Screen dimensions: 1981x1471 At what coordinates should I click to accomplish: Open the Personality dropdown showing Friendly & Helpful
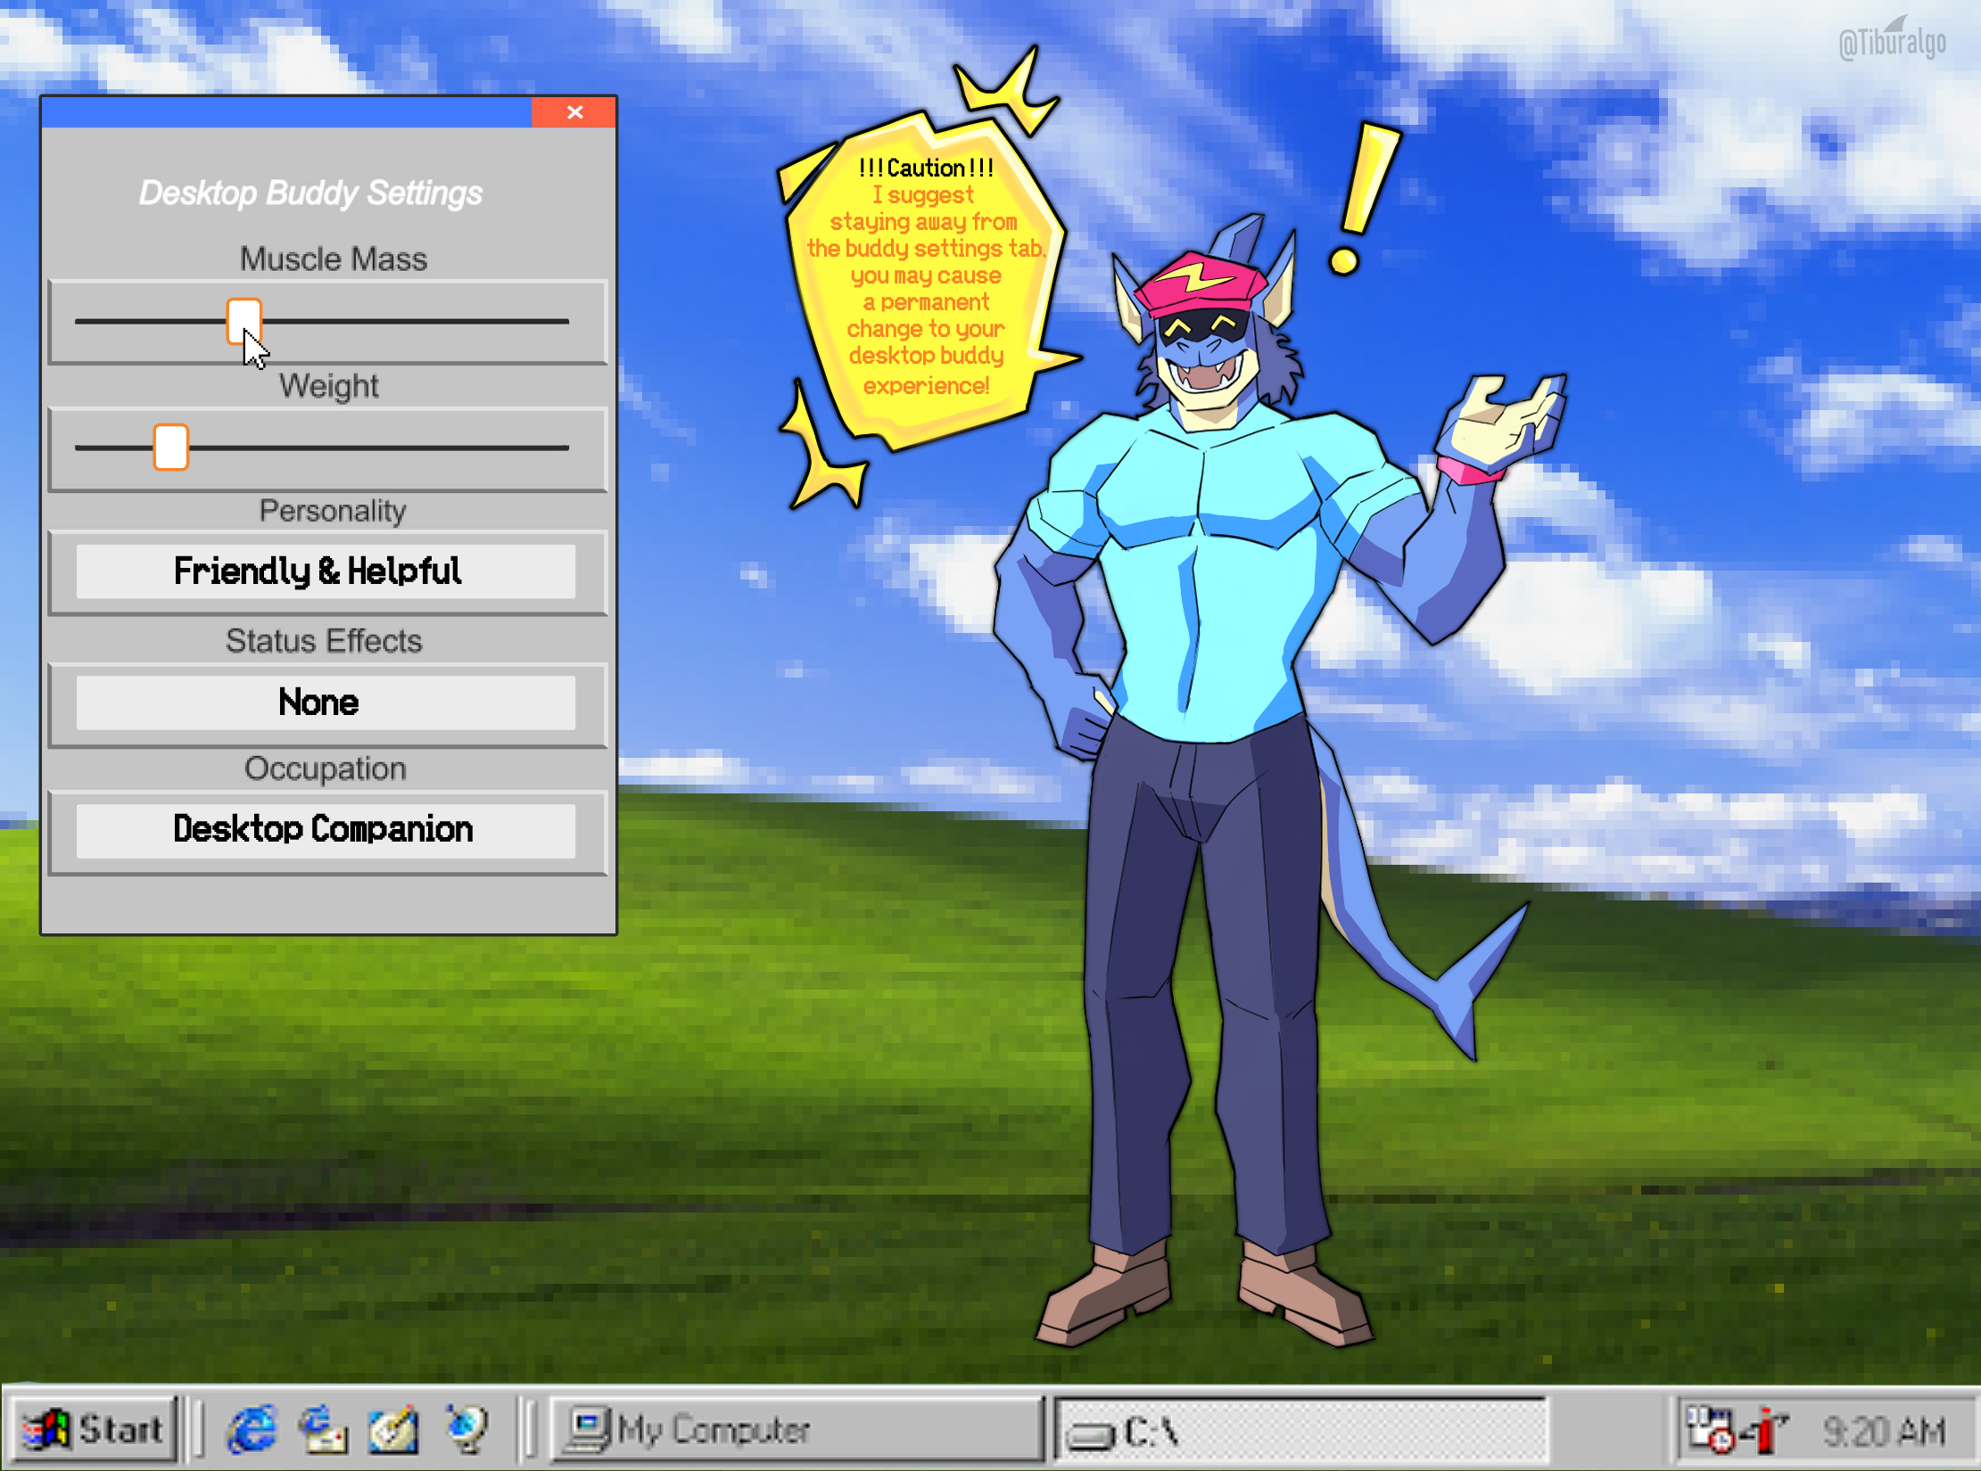(326, 571)
